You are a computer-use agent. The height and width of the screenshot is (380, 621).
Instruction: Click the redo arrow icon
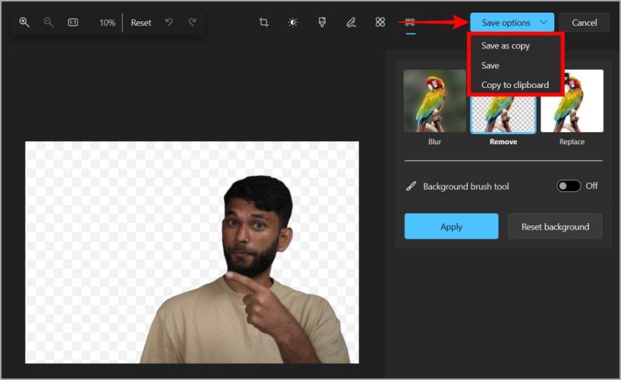coord(192,22)
